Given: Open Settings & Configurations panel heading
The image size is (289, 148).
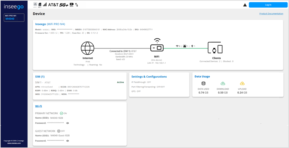Looking at the screenshot, I should [149, 77].
